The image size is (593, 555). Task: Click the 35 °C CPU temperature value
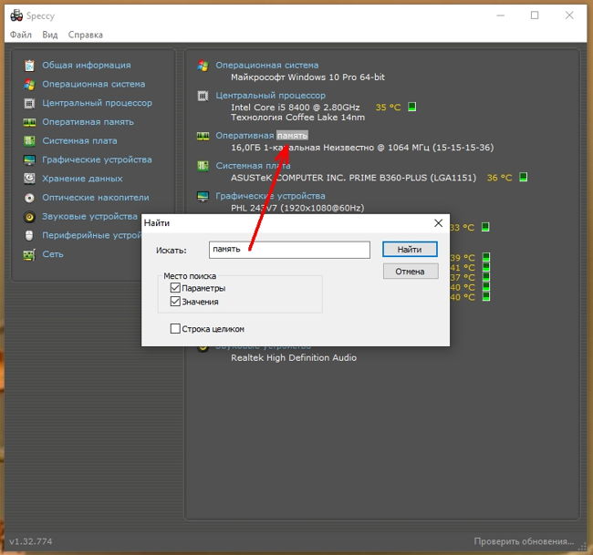pos(389,108)
